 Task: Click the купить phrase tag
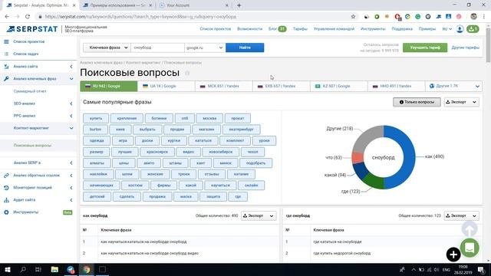coord(96,118)
